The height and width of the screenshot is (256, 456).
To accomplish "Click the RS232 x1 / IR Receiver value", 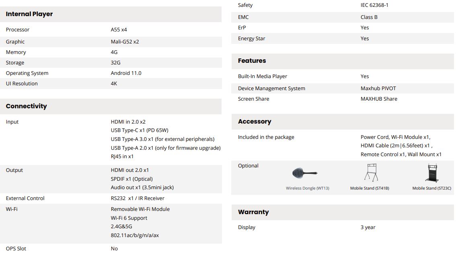I will coord(138,198).
